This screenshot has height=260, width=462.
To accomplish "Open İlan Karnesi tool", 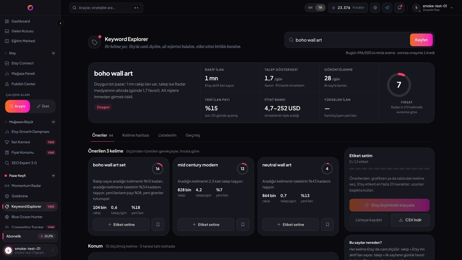I will coord(30,142).
